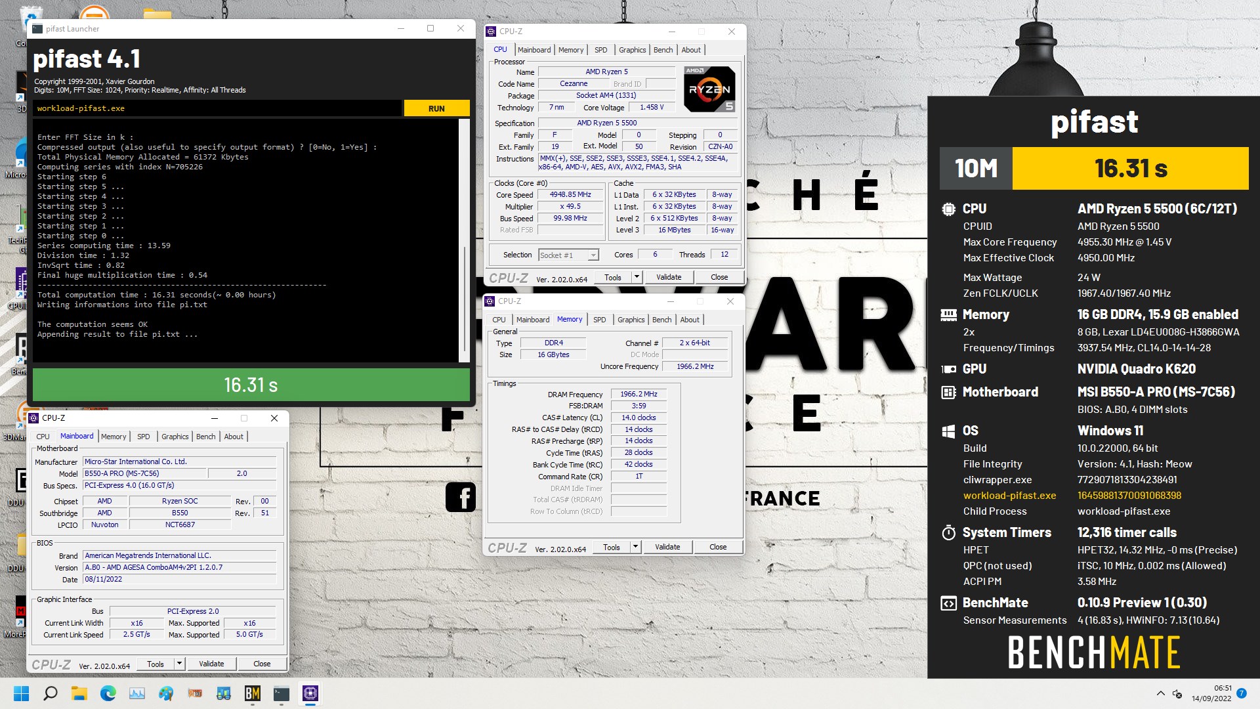1260x709 pixels.
Task: Launch Microsoft Edge from the taskbar
Action: click(x=108, y=693)
